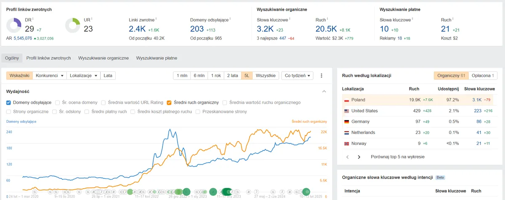Open AR rank value 5,545,076
The width and height of the screenshot is (505, 200).
click(23, 38)
